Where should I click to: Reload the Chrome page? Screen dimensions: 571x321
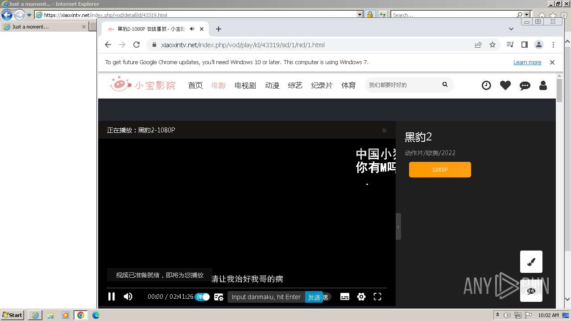[137, 45]
